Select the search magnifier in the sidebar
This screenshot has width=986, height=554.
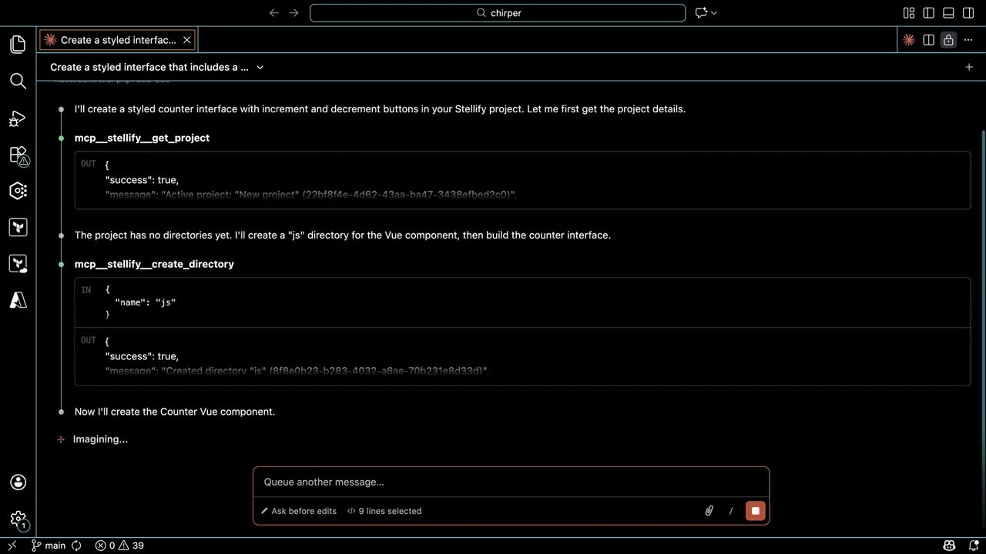[x=18, y=81]
